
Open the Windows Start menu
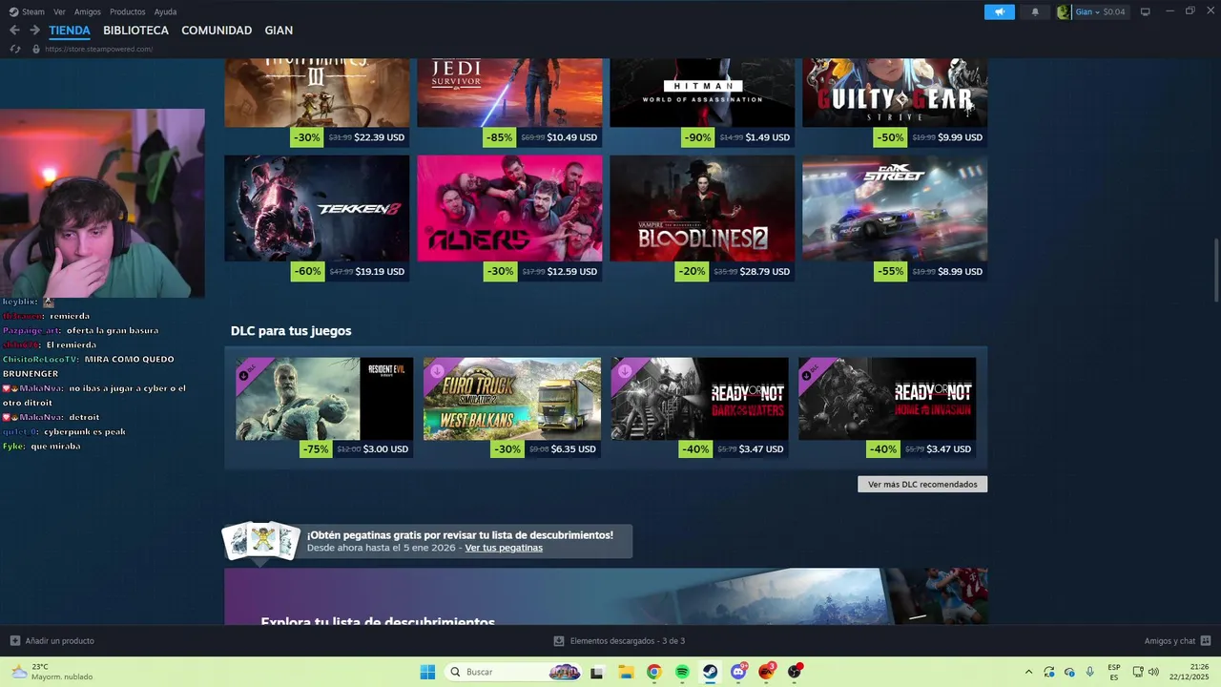tap(427, 672)
